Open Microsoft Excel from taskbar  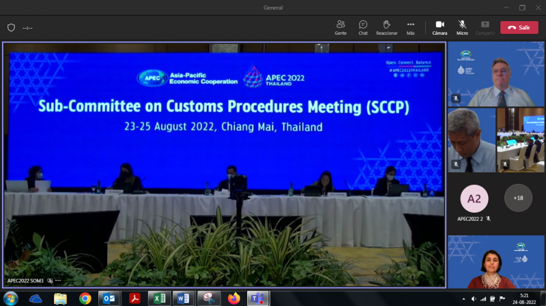[158, 299]
